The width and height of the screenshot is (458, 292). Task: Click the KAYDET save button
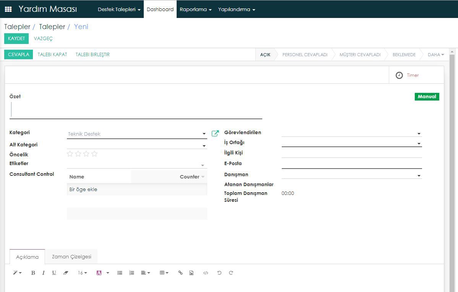pyautogui.click(x=16, y=39)
